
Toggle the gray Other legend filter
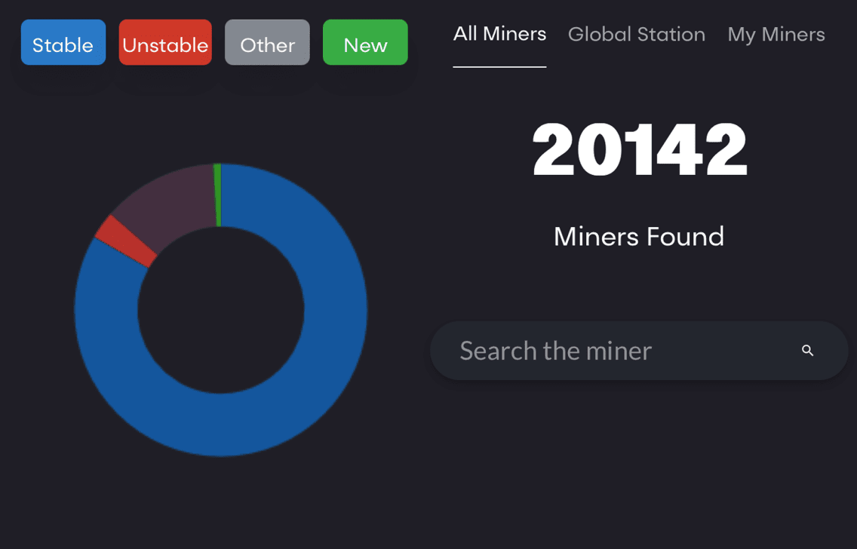[x=267, y=43]
